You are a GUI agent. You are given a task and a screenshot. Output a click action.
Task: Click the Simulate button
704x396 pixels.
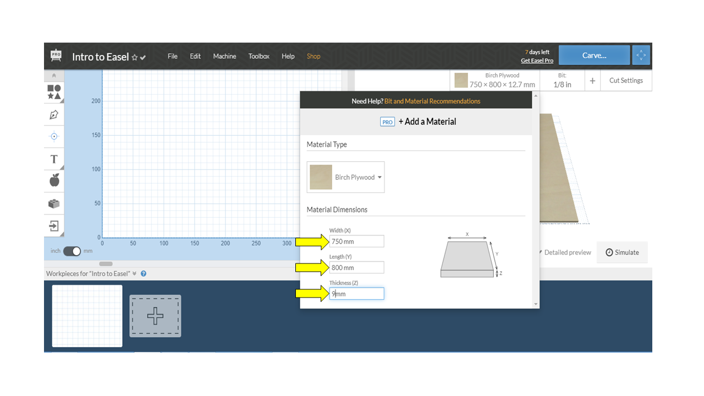pos(622,252)
